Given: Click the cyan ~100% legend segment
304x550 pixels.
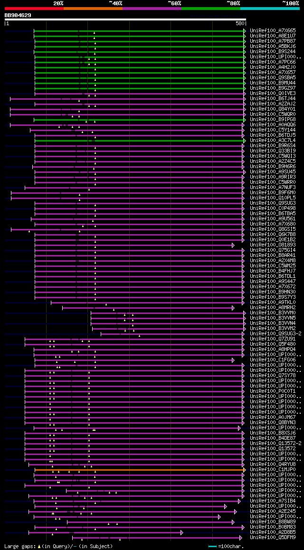Looking at the screenshot, I should coord(270,8).
